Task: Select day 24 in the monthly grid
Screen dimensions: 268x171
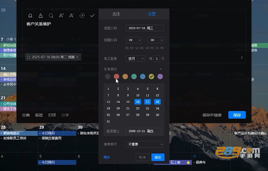Action: click(157, 108)
